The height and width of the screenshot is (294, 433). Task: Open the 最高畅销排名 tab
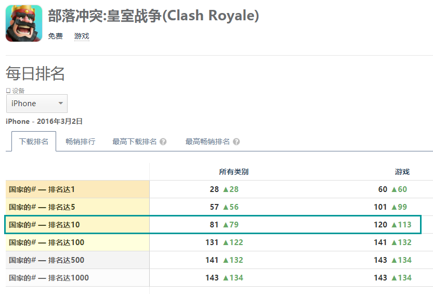tap(207, 142)
